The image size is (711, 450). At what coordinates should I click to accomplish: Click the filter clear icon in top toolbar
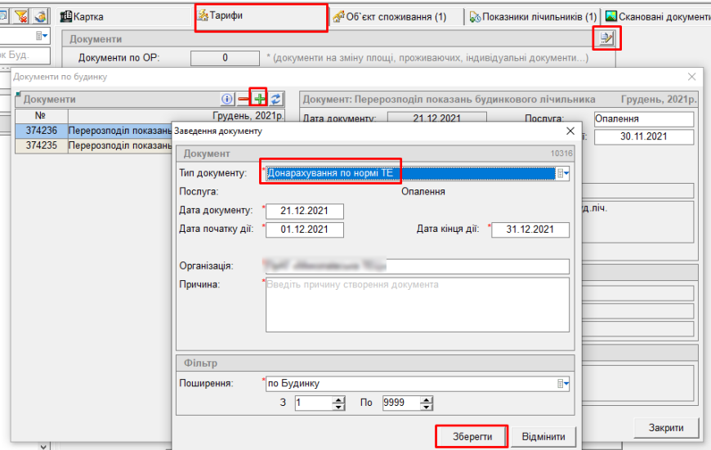(20, 16)
